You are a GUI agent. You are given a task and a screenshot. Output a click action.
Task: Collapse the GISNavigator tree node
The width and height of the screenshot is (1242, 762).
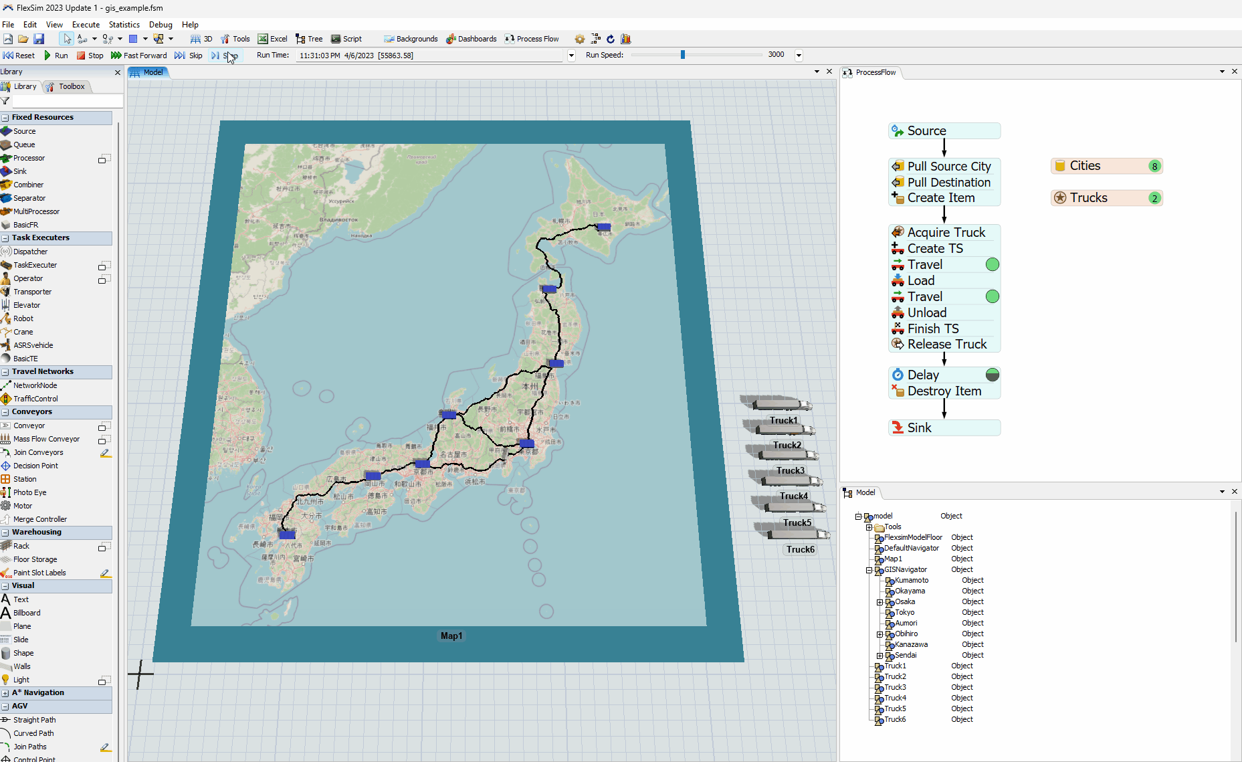click(869, 570)
